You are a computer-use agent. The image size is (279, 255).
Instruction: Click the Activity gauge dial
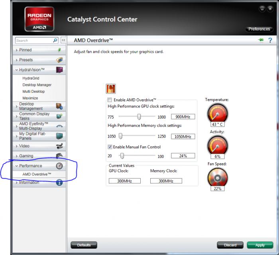[x=218, y=145]
